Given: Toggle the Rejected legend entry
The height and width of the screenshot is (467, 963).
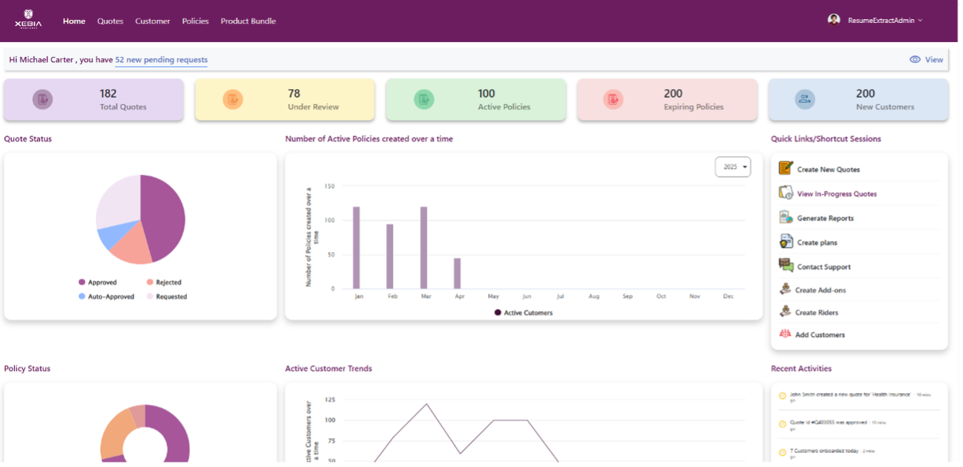Looking at the screenshot, I should (x=164, y=282).
